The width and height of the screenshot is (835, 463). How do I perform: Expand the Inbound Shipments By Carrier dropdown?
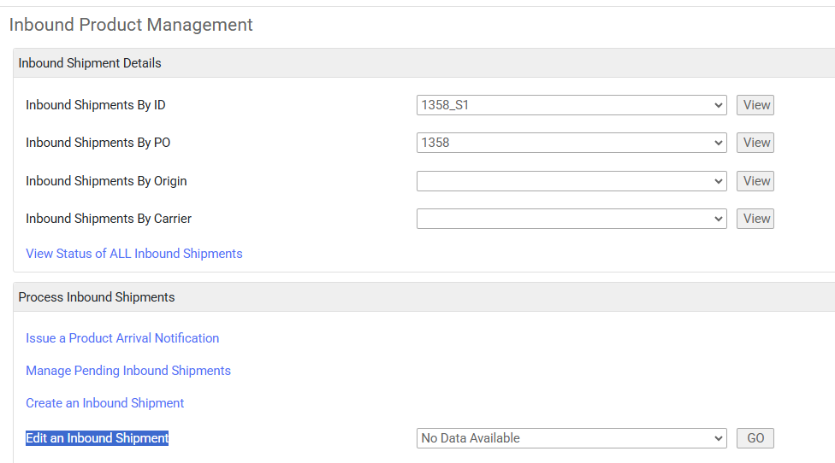pyautogui.click(x=571, y=219)
